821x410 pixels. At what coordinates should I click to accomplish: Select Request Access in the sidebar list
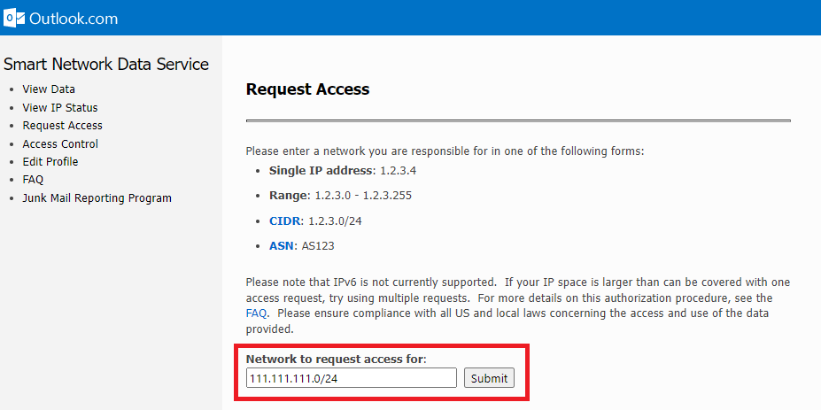(62, 126)
